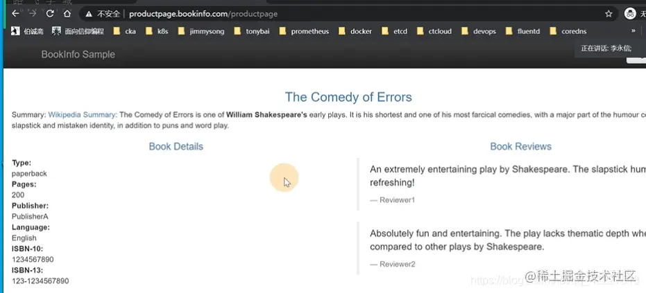The width and height of the screenshot is (646, 293).
Task: Open the coredns bookmark folder
Action: point(568,31)
